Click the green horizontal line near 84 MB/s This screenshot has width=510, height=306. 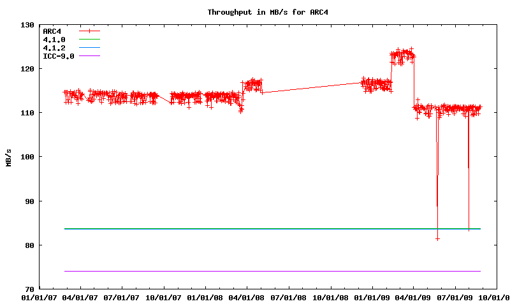[255, 229]
